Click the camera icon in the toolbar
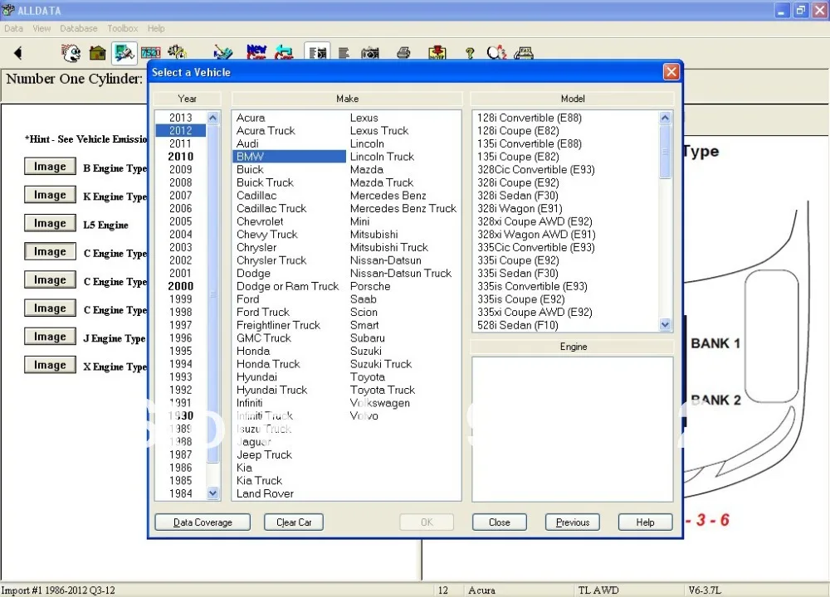 369,54
